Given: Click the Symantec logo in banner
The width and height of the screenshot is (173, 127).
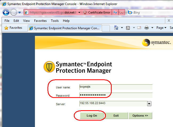Looking at the screenshot, I should [x=156, y=42].
